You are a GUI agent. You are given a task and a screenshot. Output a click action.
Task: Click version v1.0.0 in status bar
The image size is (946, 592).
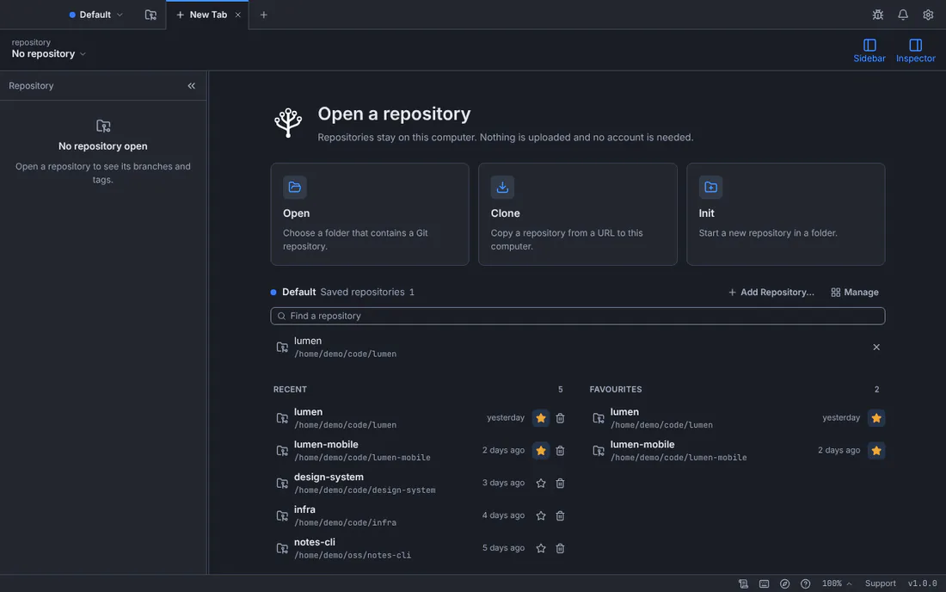coord(922,583)
